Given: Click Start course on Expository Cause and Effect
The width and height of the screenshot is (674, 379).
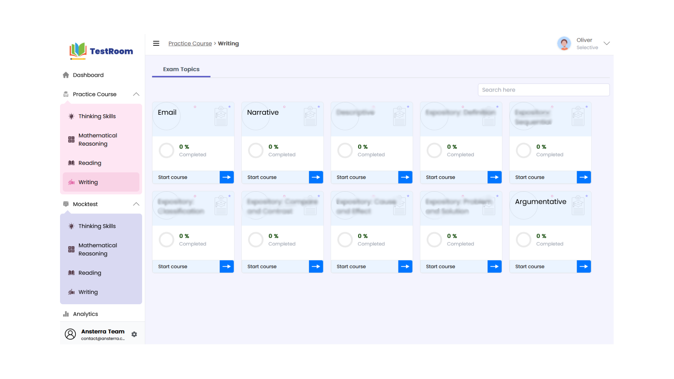Looking at the screenshot, I should [x=351, y=267].
